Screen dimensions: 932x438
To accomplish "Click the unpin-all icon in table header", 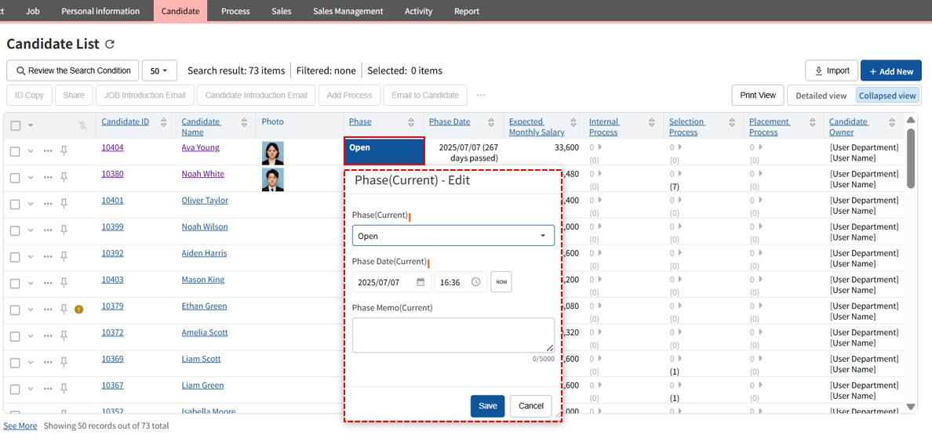I will pyautogui.click(x=82, y=125).
